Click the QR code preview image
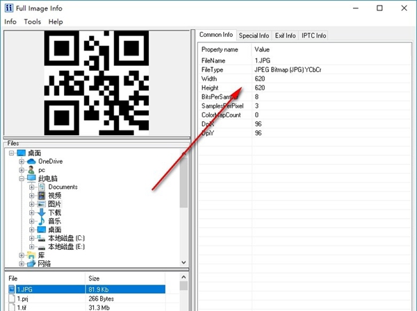The image size is (417, 311). click(x=97, y=83)
